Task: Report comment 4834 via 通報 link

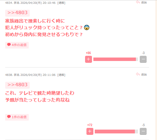Action: coord(61,3)
